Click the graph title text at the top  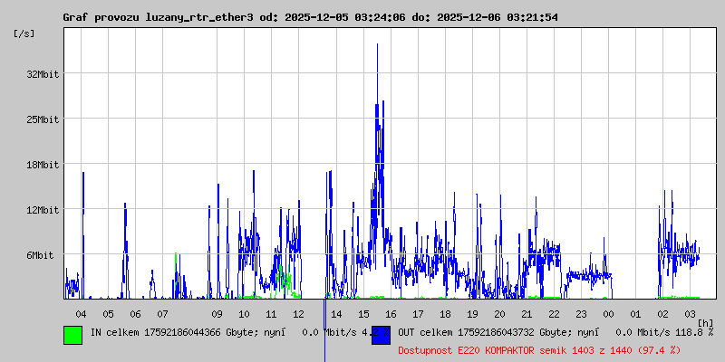tap(310, 17)
